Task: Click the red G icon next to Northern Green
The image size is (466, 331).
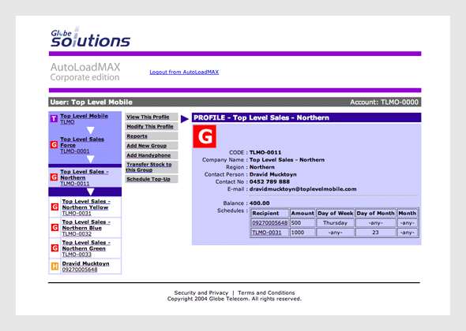Action: 54,248
